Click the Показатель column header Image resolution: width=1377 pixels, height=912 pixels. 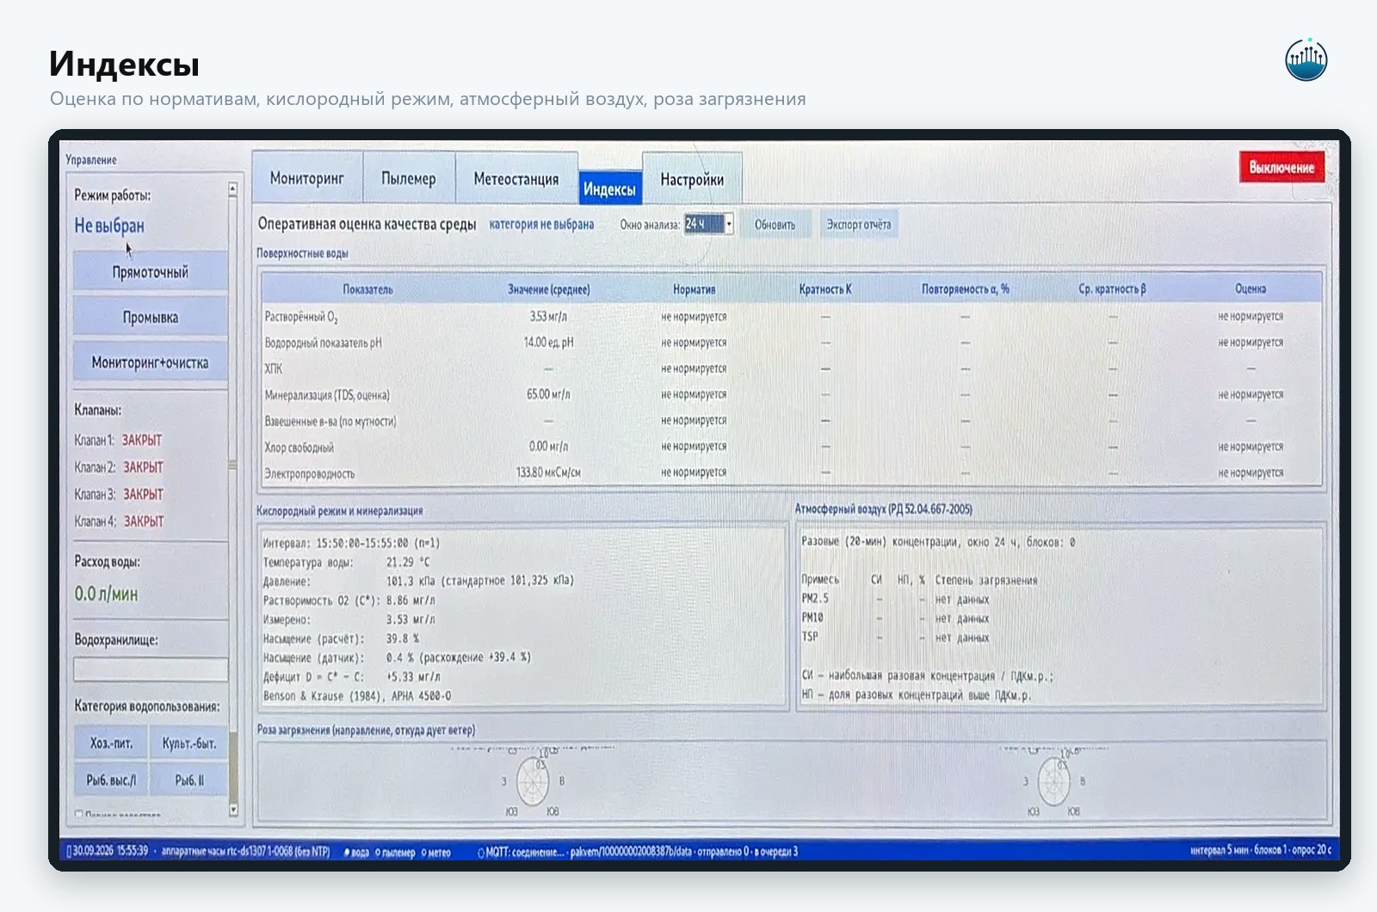(367, 289)
